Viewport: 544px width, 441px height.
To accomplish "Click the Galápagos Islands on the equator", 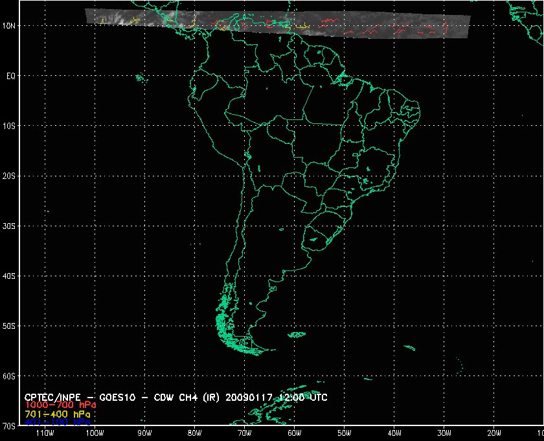I will pos(139,78).
